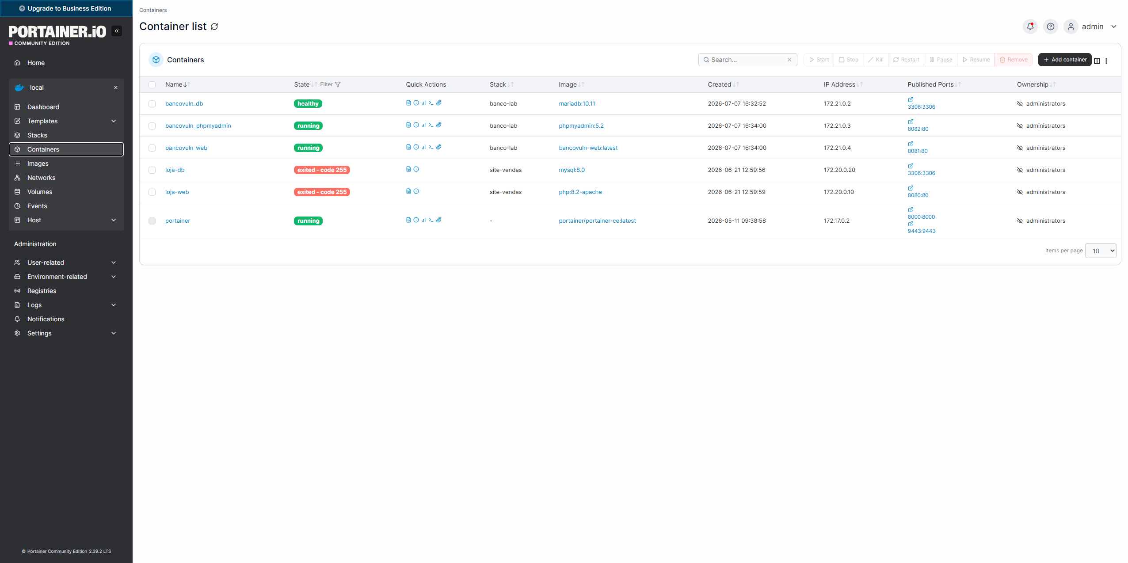Click the notifications bell icon
Viewport: 1128px width, 563px height.
pos(1030,27)
